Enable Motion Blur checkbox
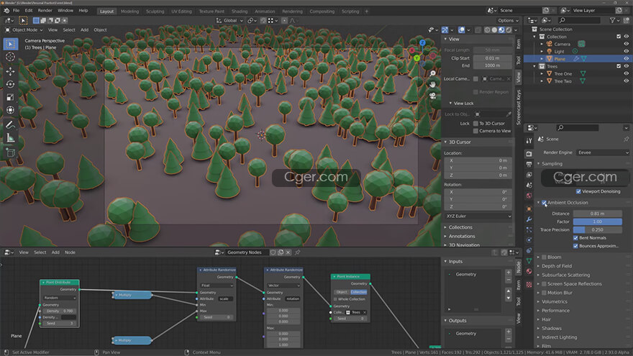Viewport: 633px width, 356px height. tap(544, 293)
